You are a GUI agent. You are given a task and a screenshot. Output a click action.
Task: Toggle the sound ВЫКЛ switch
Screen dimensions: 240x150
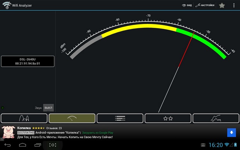click(x=48, y=108)
